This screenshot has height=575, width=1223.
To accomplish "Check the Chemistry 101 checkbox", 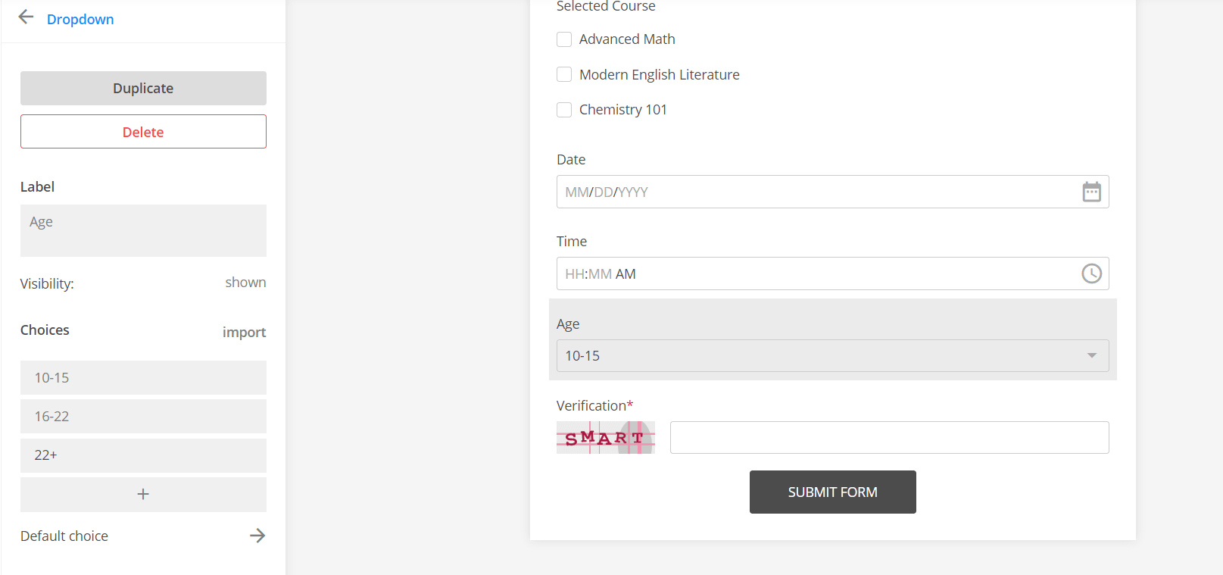I will pyautogui.click(x=564, y=110).
